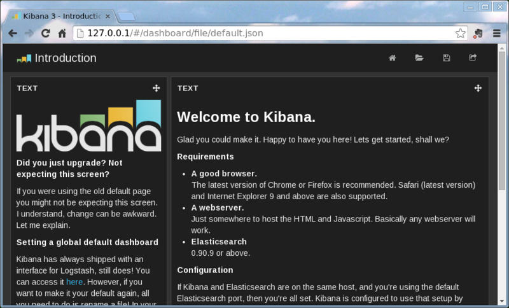Share the dashboard via share icon

473,57
